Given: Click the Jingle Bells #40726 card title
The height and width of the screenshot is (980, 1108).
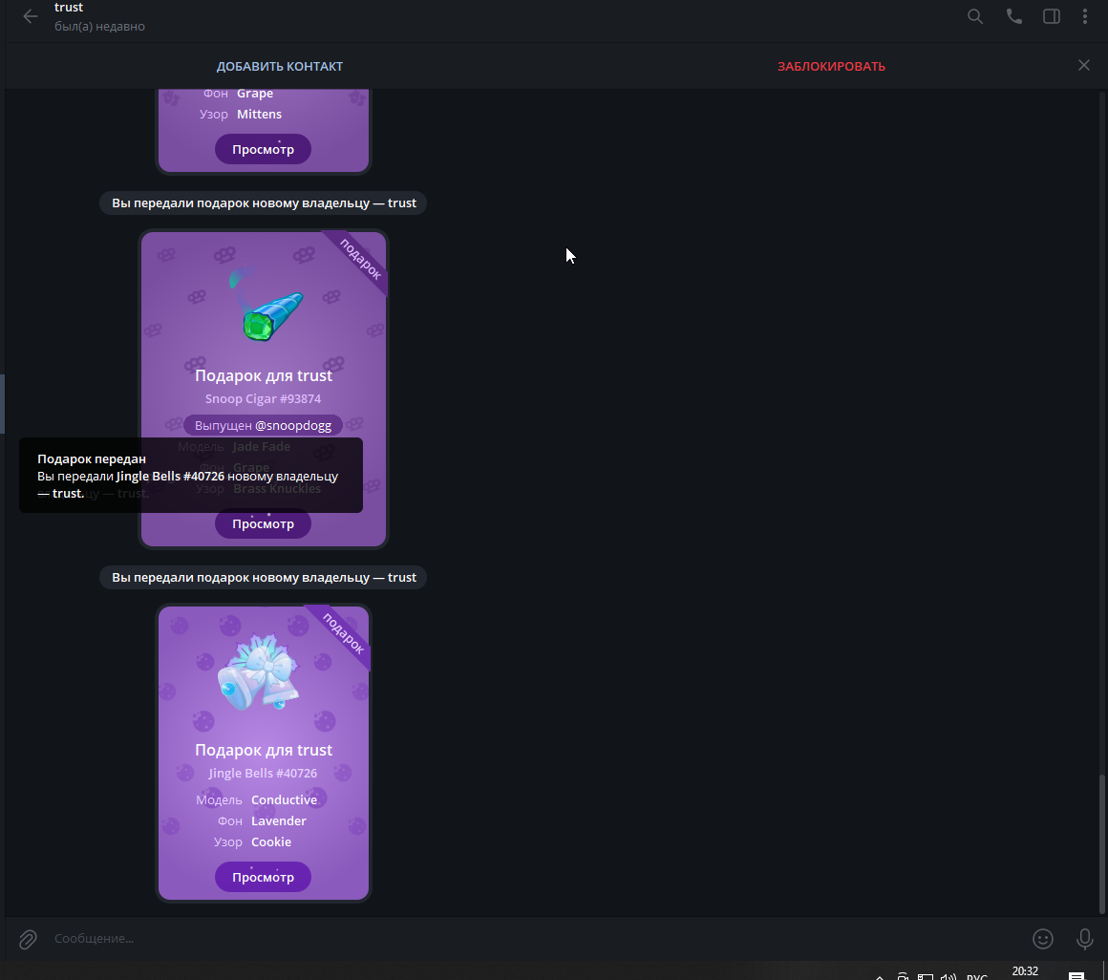Looking at the screenshot, I should coord(263,773).
